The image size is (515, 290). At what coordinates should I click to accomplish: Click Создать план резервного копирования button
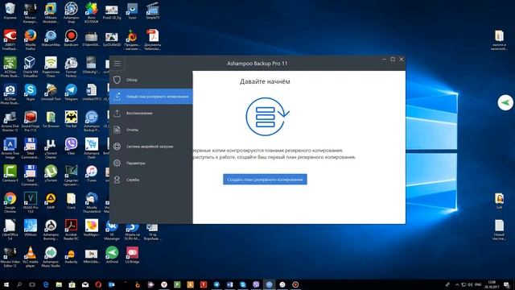pyautogui.click(x=265, y=180)
